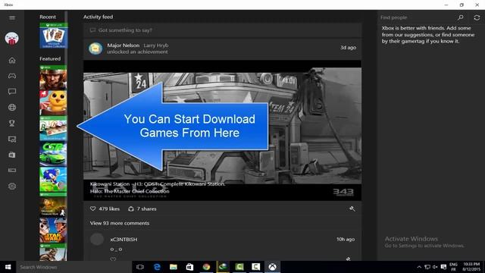Refresh the friends list
485x273 pixels.
[477, 17]
